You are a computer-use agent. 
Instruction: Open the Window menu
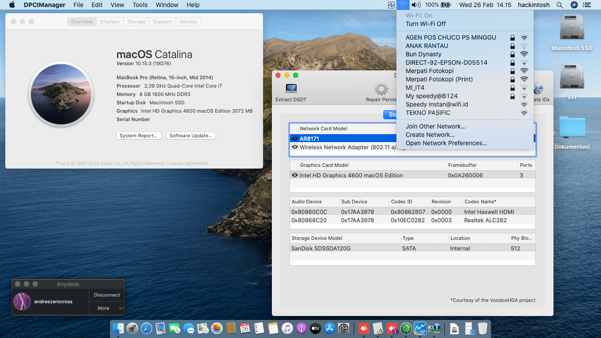pos(167,5)
